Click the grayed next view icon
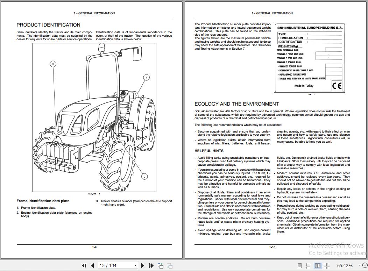The image size is (368, 271). [170, 266]
